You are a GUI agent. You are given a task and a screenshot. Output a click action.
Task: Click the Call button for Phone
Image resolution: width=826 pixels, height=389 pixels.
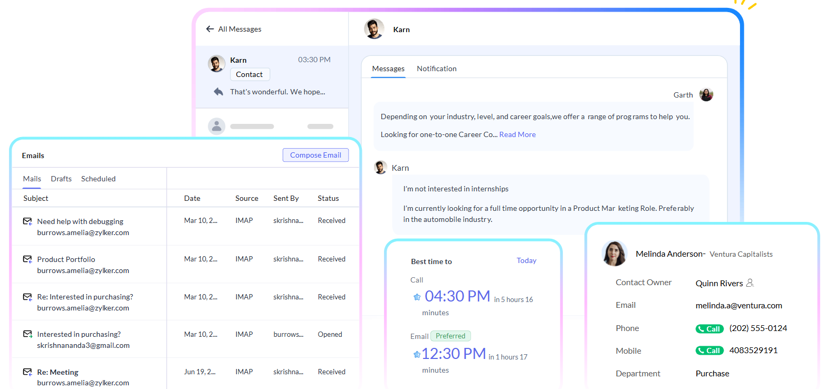click(709, 329)
